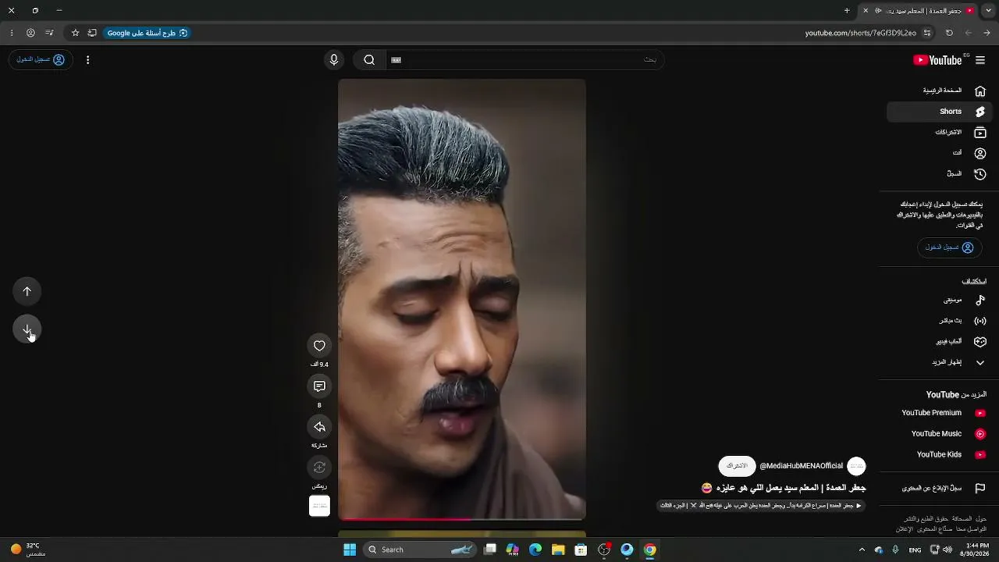Open the on-screen keyboard icon in search box
This screenshot has height=562, width=999.
tap(396, 60)
